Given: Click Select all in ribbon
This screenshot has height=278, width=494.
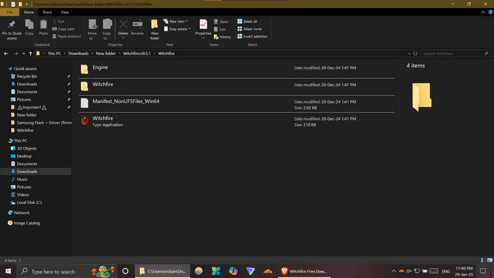Looking at the screenshot, I should point(247,21).
